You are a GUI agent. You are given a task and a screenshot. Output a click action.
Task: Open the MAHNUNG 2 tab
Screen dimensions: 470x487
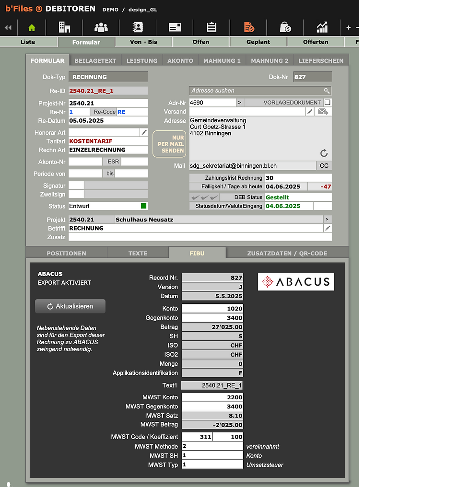tap(270, 61)
